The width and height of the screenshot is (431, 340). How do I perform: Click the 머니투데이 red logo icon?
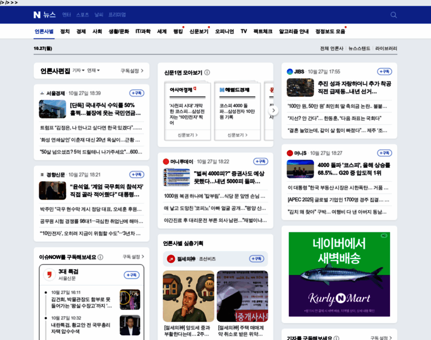click(166, 161)
